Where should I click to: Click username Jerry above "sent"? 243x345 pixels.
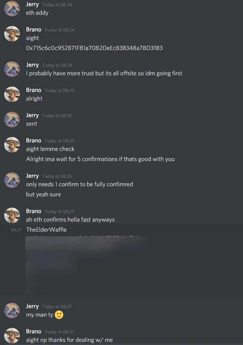pos(32,115)
